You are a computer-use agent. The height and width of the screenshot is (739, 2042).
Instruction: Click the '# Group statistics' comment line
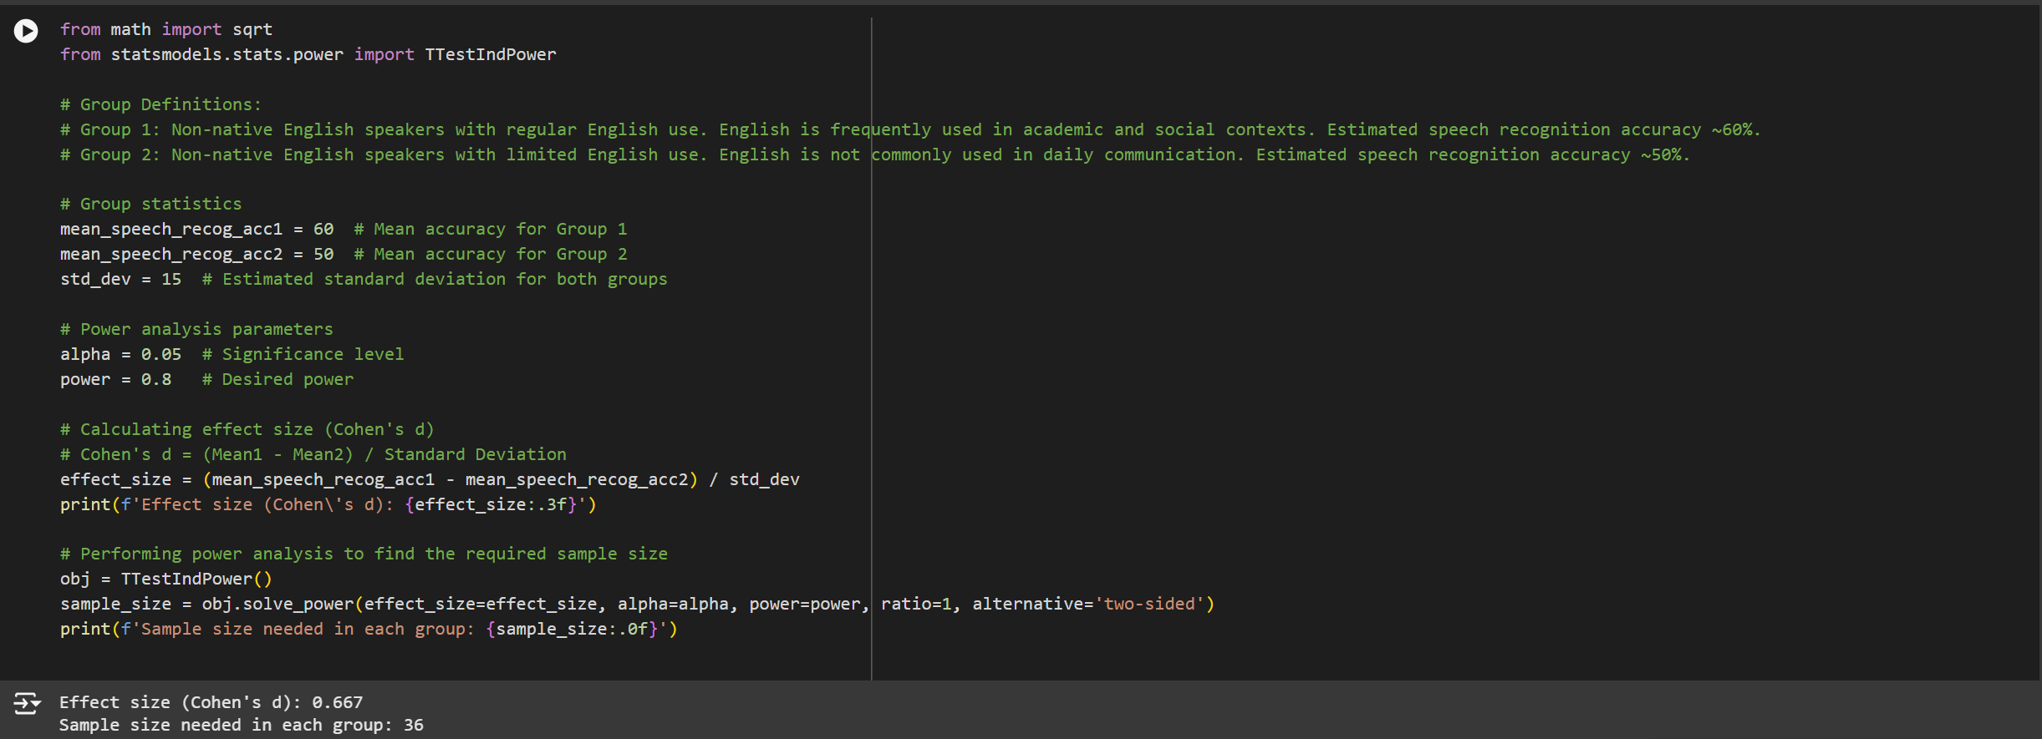[150, 204]
